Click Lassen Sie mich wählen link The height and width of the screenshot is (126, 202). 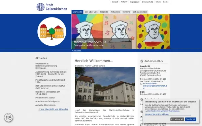(x=157, y=114)
